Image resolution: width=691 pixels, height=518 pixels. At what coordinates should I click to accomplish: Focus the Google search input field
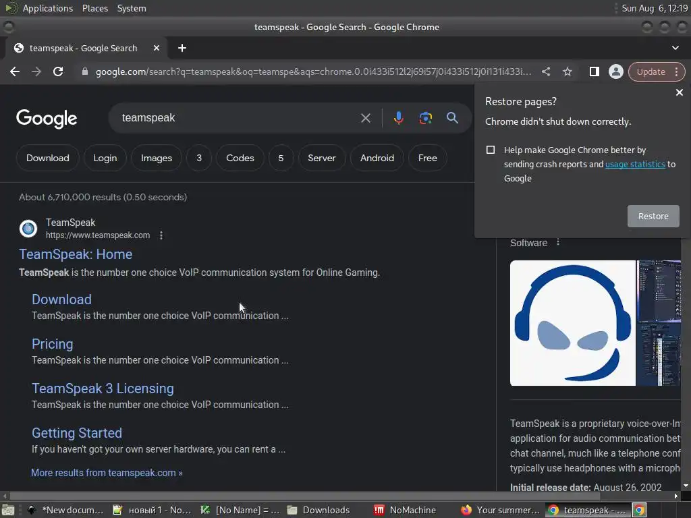pos(237,118)
